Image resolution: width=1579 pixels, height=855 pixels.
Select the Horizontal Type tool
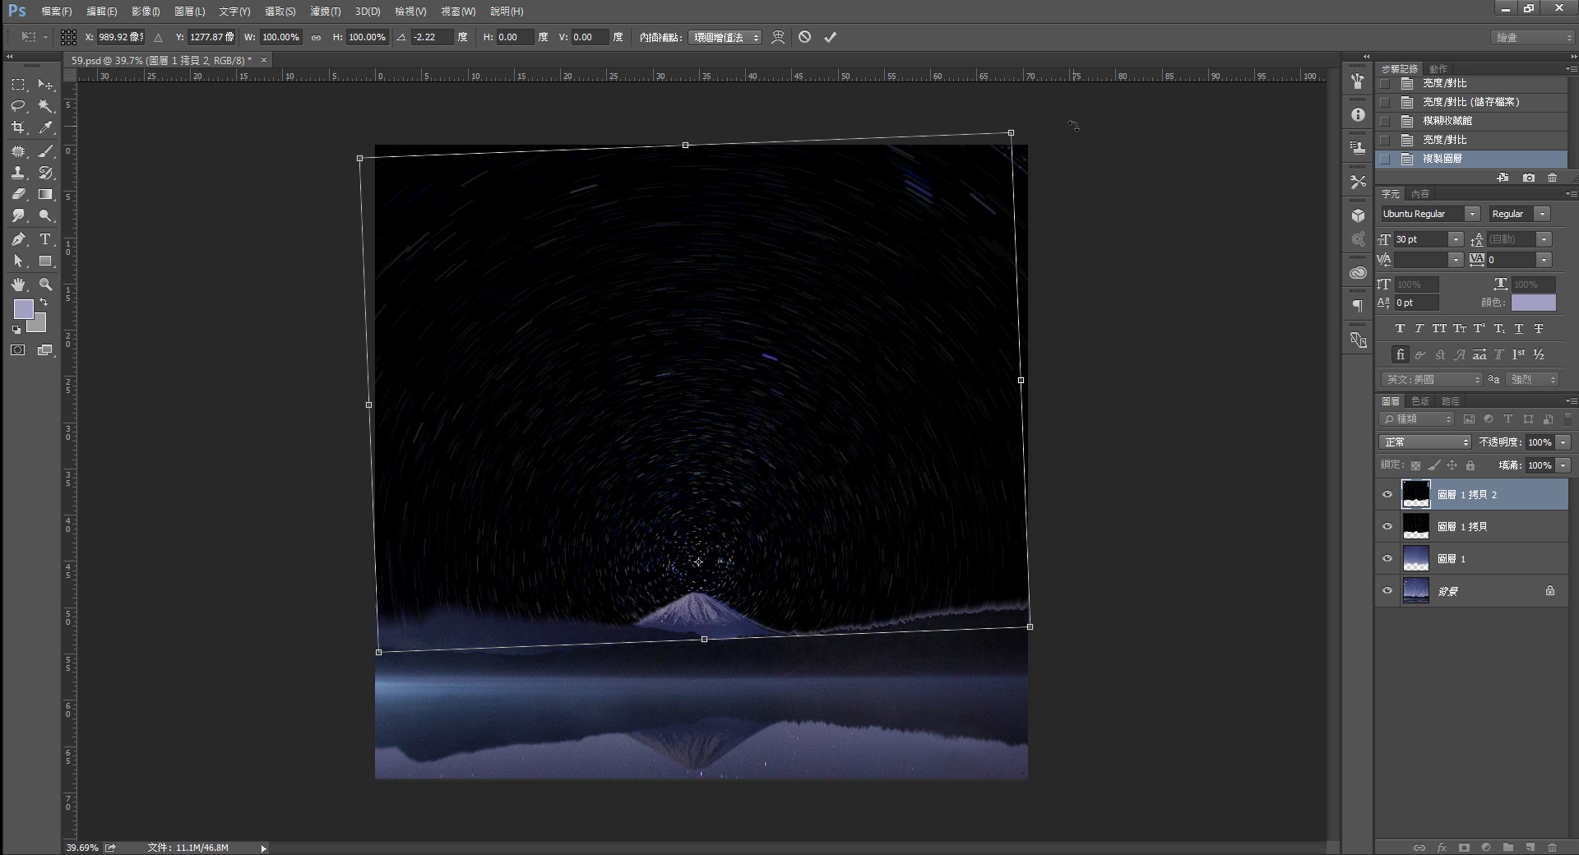[x=45, y=239]
